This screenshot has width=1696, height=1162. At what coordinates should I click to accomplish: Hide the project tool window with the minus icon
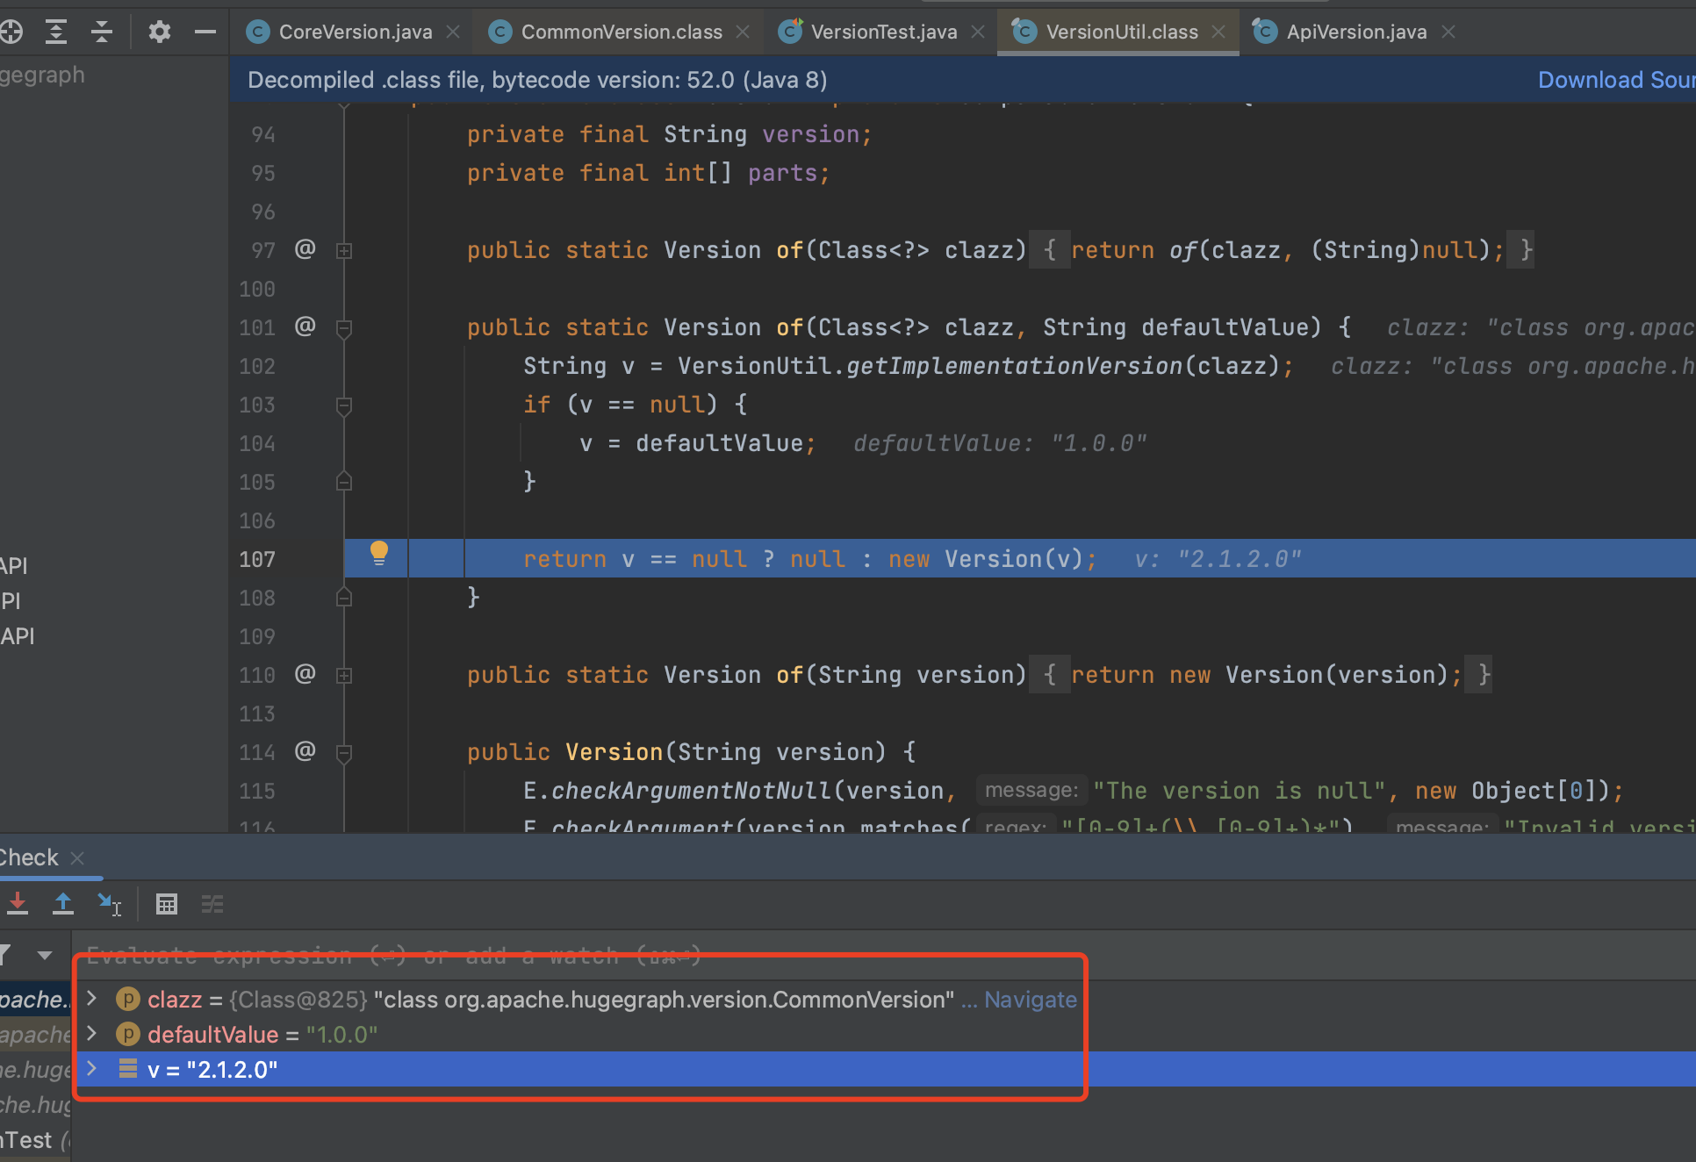pos(205,32)
